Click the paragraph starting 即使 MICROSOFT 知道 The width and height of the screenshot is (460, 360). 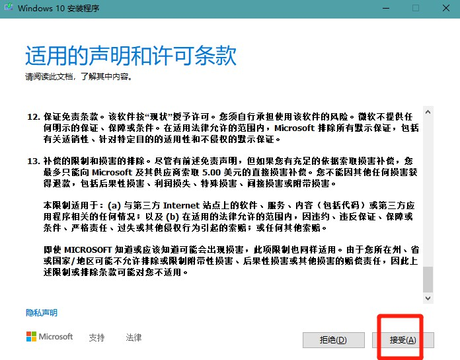[x=231, y=261]
